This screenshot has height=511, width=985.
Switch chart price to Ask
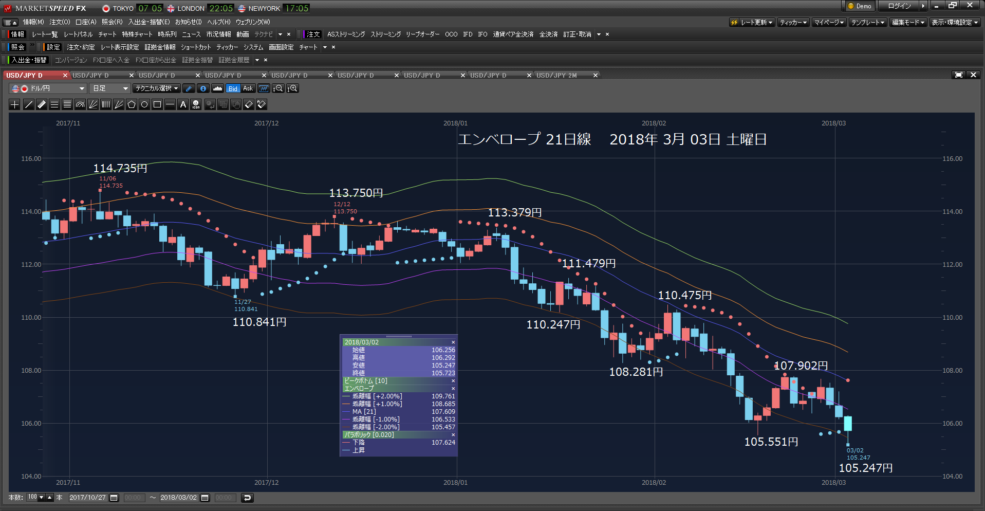tap(248, 88)
